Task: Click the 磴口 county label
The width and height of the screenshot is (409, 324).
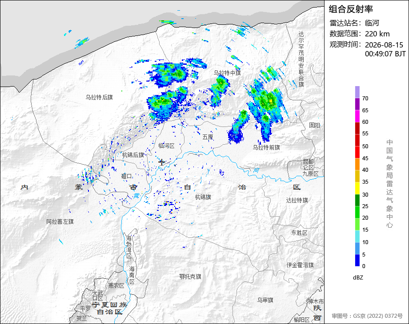Action: (x=127, y=176)
